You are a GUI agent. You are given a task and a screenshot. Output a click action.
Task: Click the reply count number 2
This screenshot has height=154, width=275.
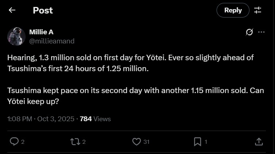23,142
